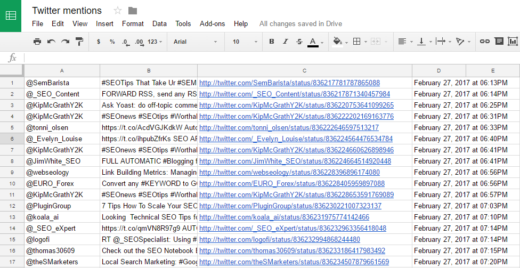
Task: Open the Edit menu
Action: click(58, 24)
